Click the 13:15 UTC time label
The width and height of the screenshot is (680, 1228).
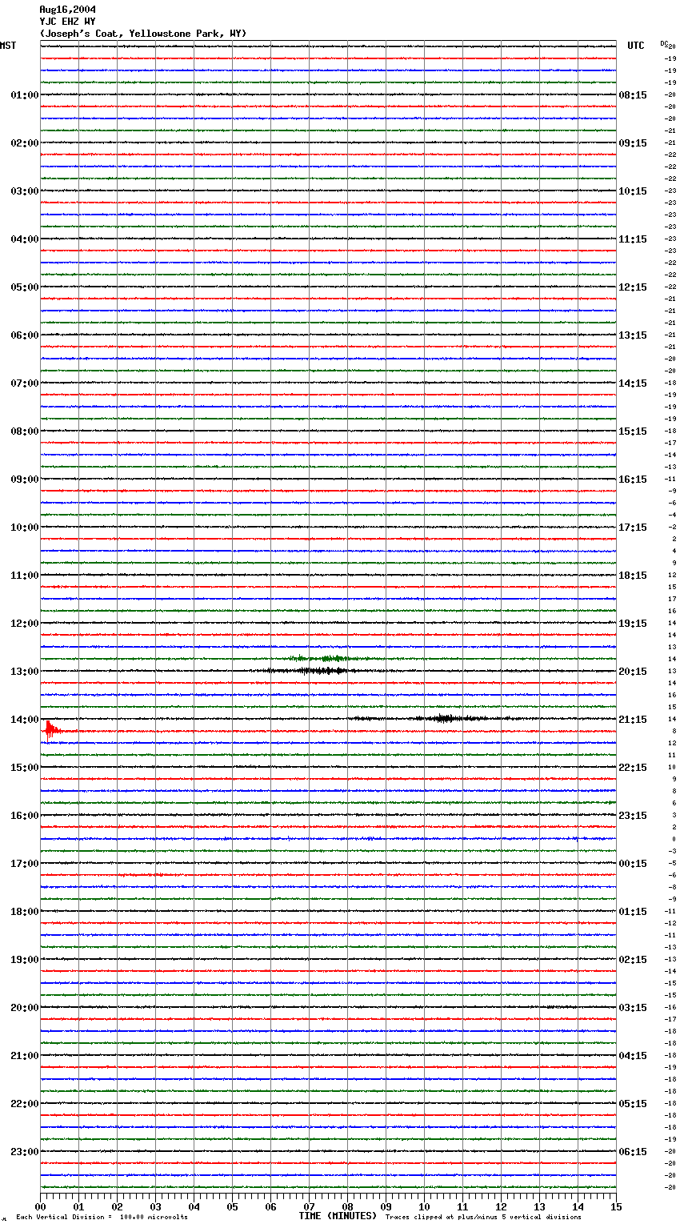point(633,335)
